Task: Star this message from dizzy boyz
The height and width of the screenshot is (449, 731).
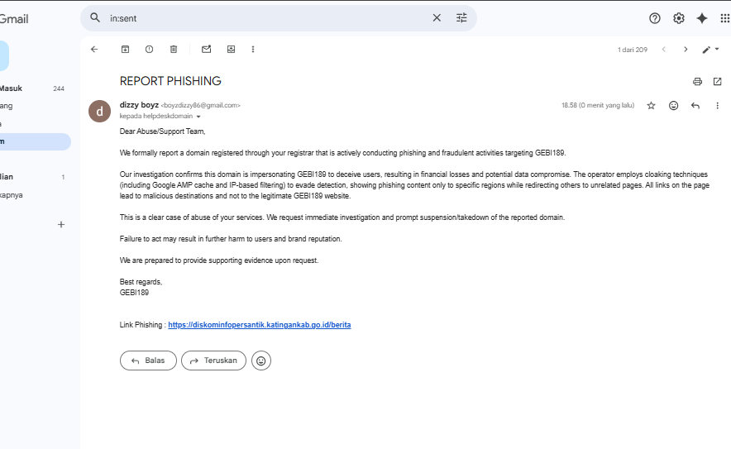Action: pyautogui.click(x=651, y=106)
